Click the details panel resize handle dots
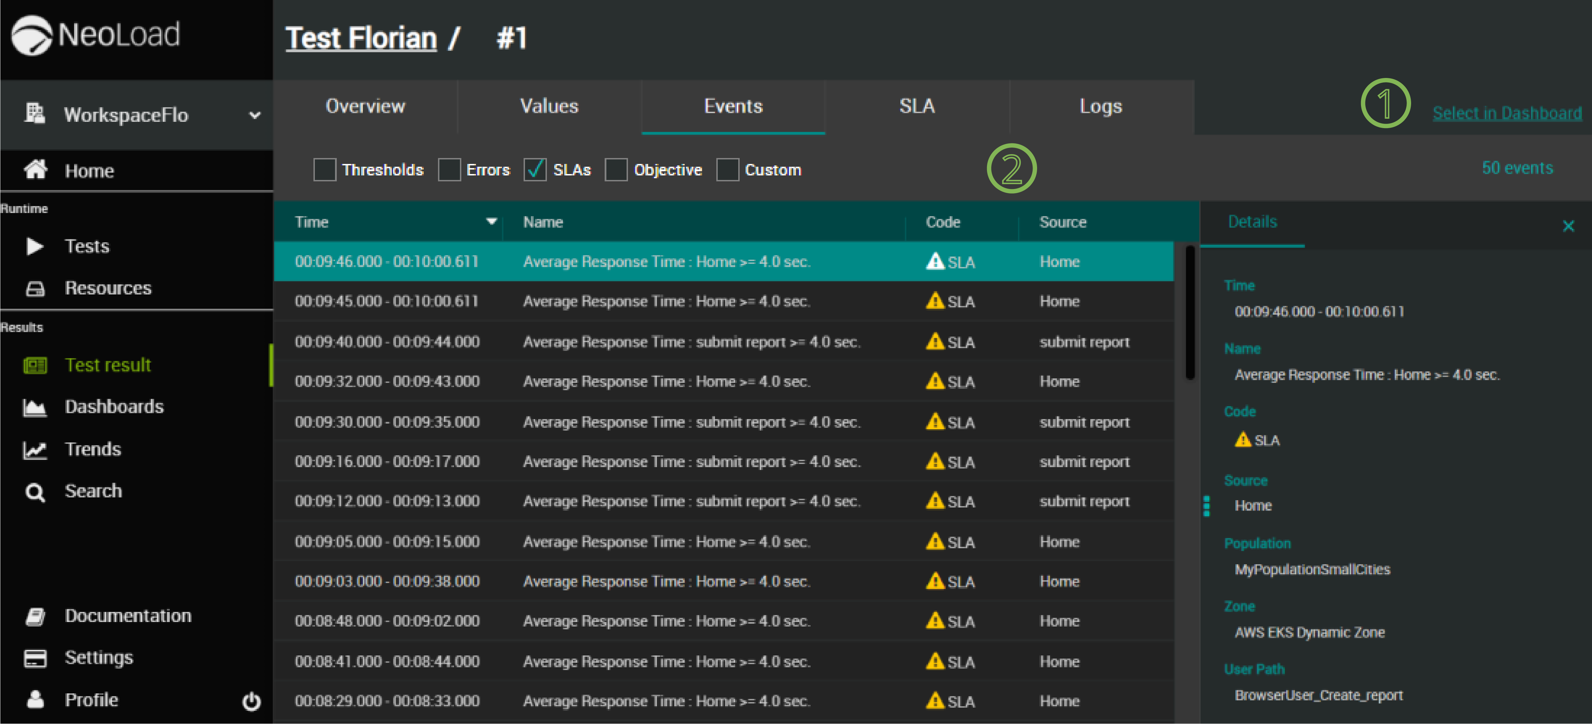Viewport: 1592px width, 724px height. point(1206,506)
